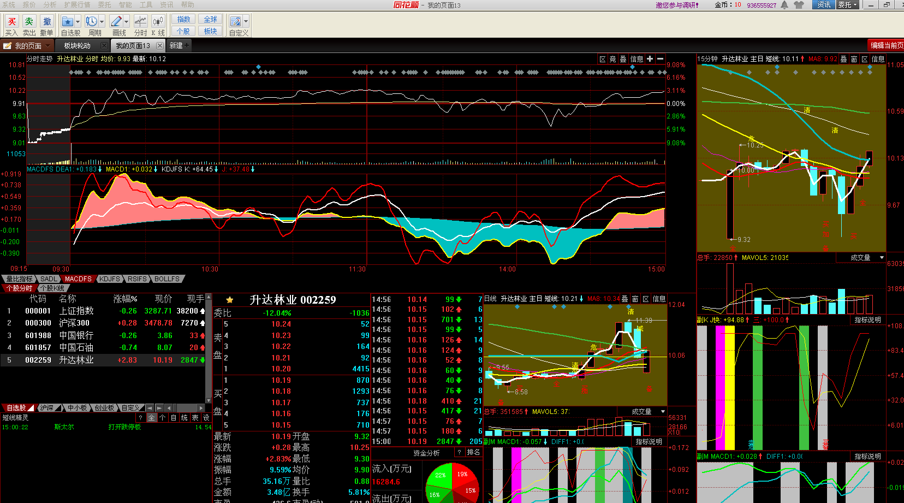The width and height of the screenshot is (904, 503).
Task: Click 窗 button on 15分钟 chart header
Action: pyautogui.click(x=854, y=59)
